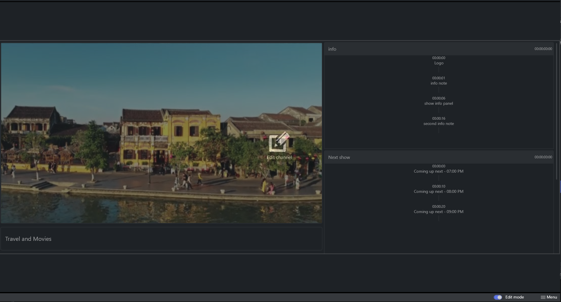This screenshot has width=561, height=302.
Task: Select Coming up next - 09:00 PM
Action: [x=439, y=212]
